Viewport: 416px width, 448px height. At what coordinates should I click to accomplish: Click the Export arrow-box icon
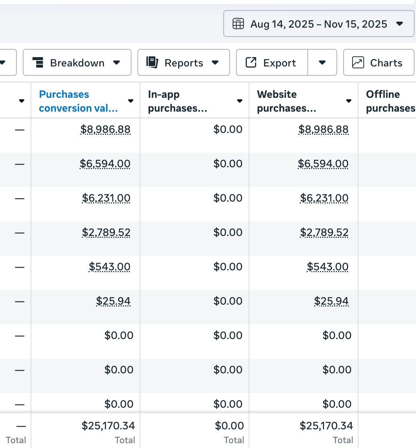(x=251, y=62)
